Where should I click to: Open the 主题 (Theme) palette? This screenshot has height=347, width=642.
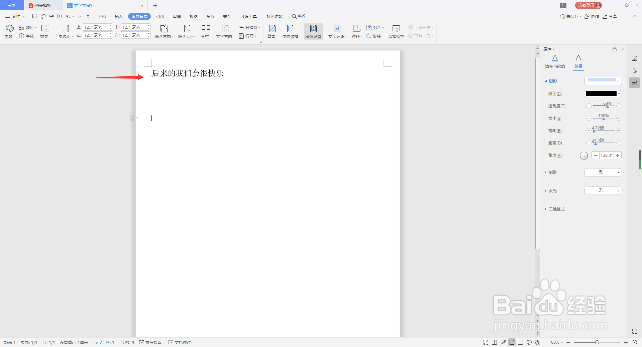[x=10, y=32]
